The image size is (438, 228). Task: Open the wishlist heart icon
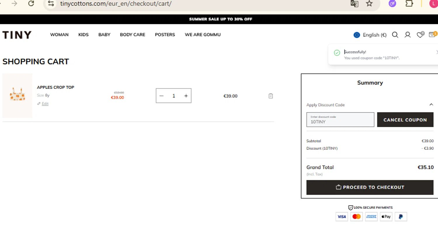[x=420, y=35]
